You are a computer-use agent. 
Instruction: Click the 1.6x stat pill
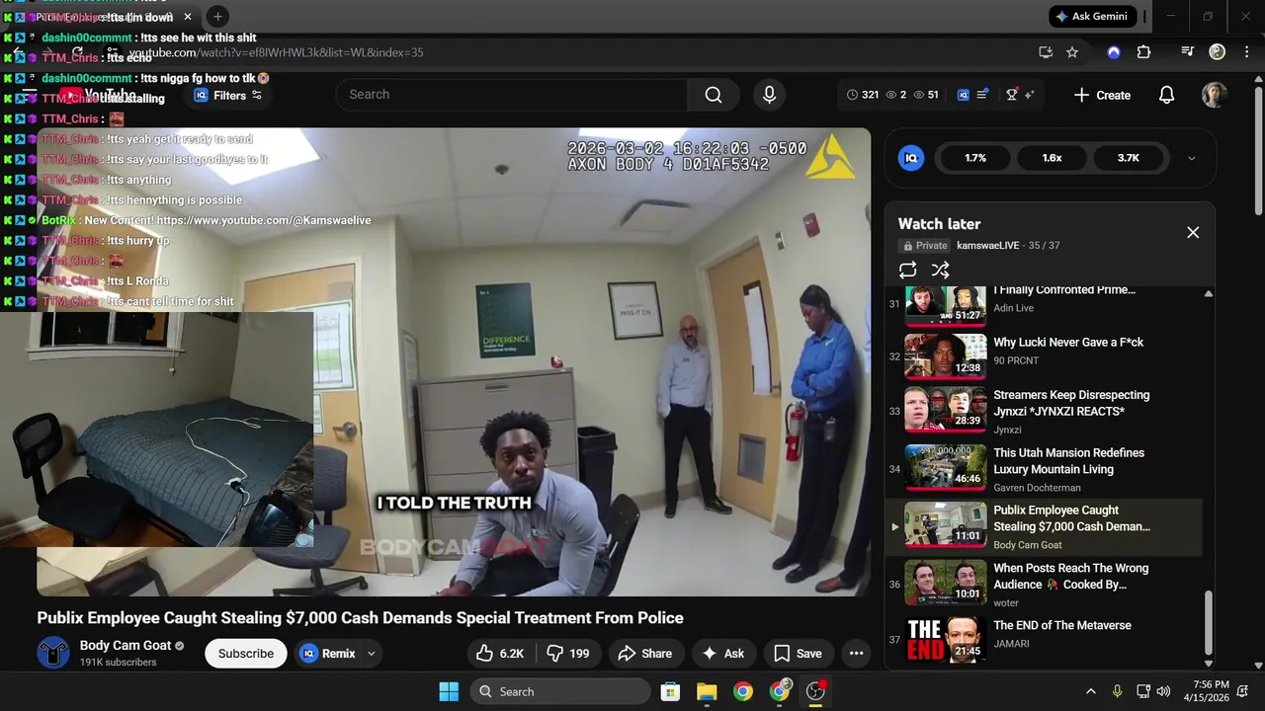[x=1052, y=158]
